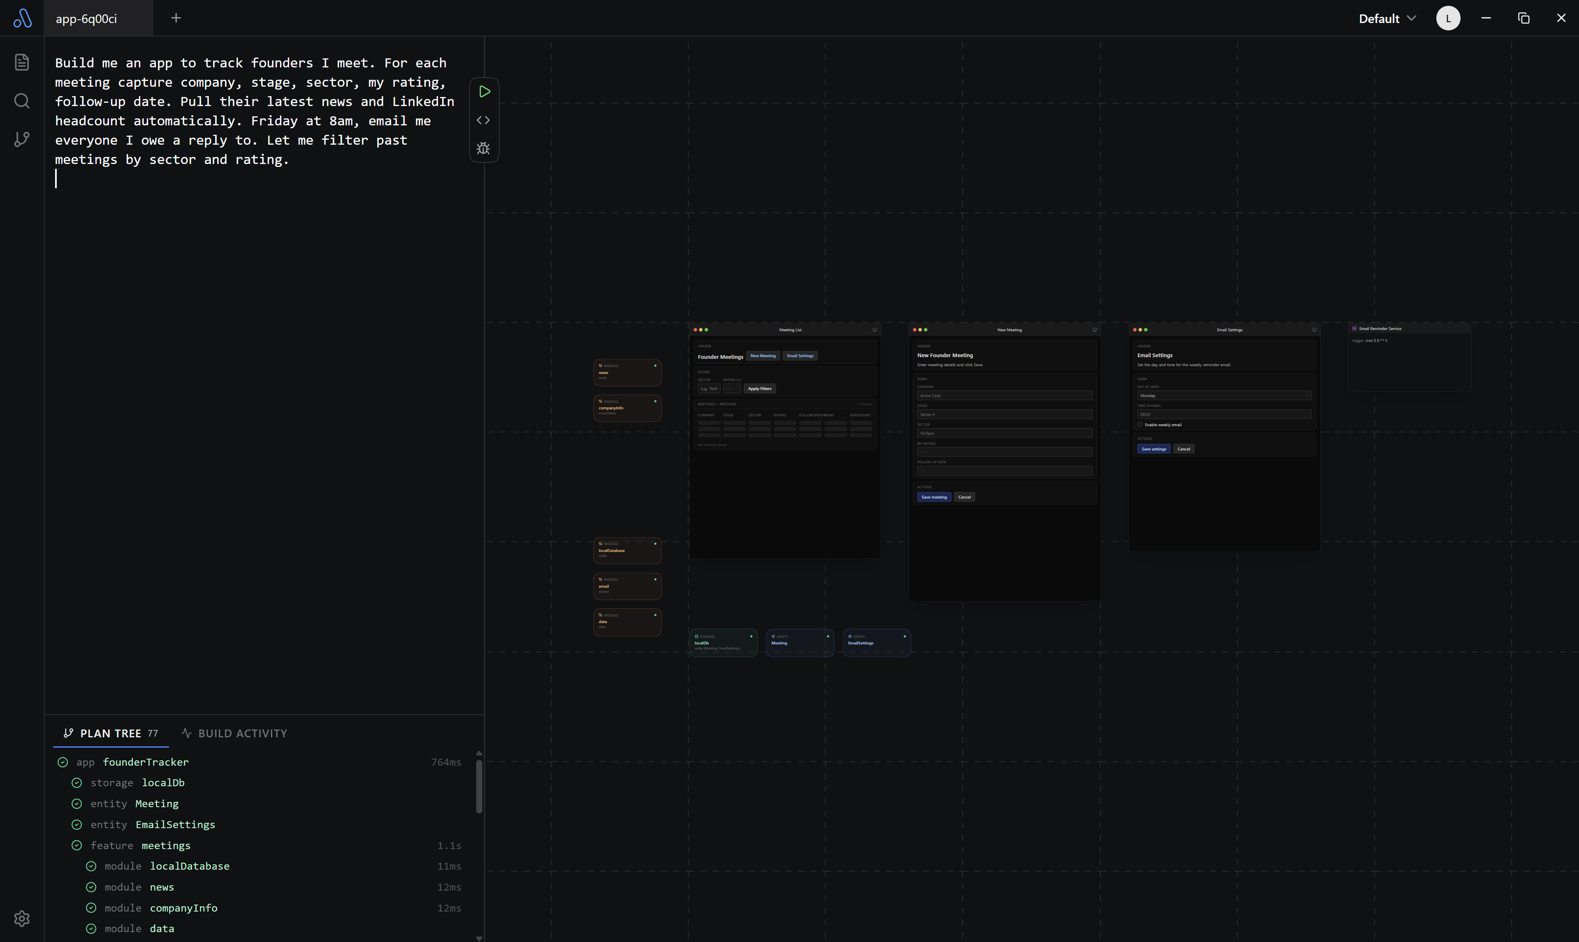Click the user avatar labeled L
Screen dimensions: 1579x942
click(x=1448, y=18)
